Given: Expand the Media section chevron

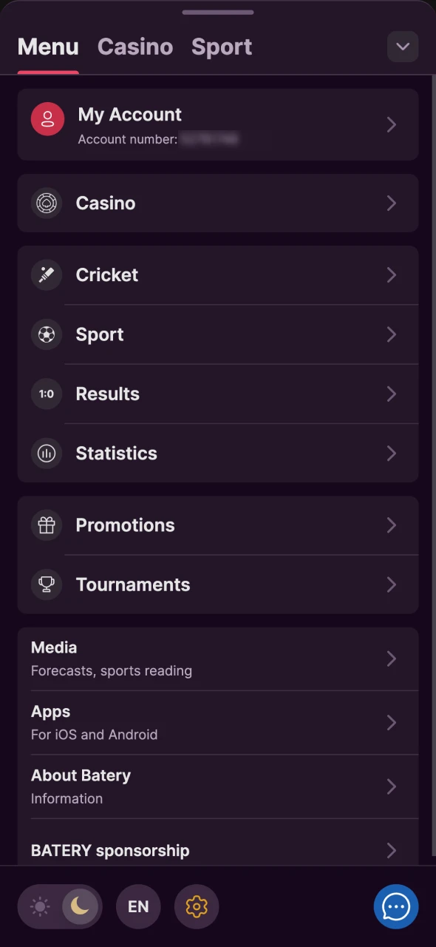Looking at the screenshot, I should point(391,658).
